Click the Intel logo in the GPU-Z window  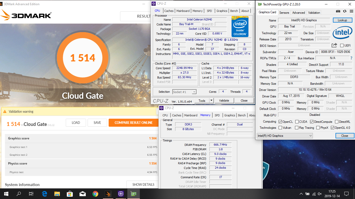(342, 32)
